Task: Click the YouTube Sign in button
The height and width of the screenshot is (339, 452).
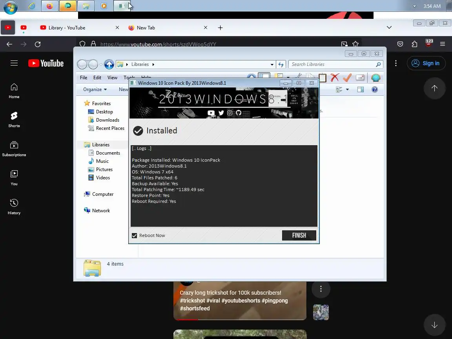Action: coord(426,63)
